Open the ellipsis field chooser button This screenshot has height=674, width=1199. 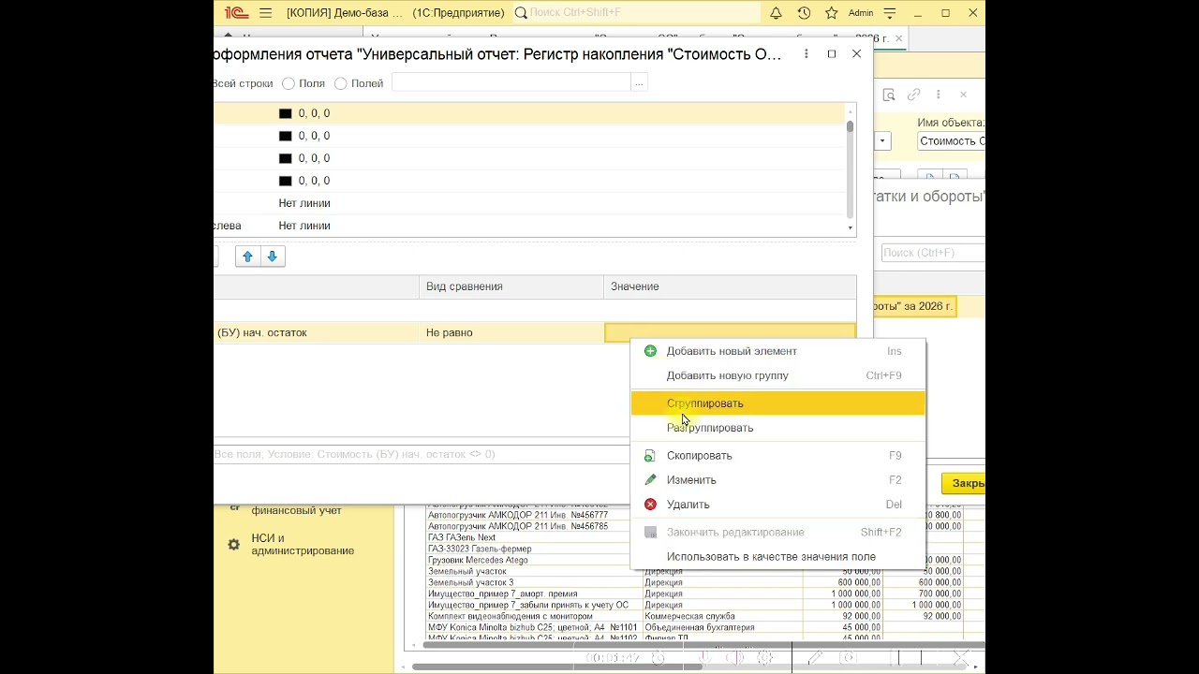(x=639, y=83)
